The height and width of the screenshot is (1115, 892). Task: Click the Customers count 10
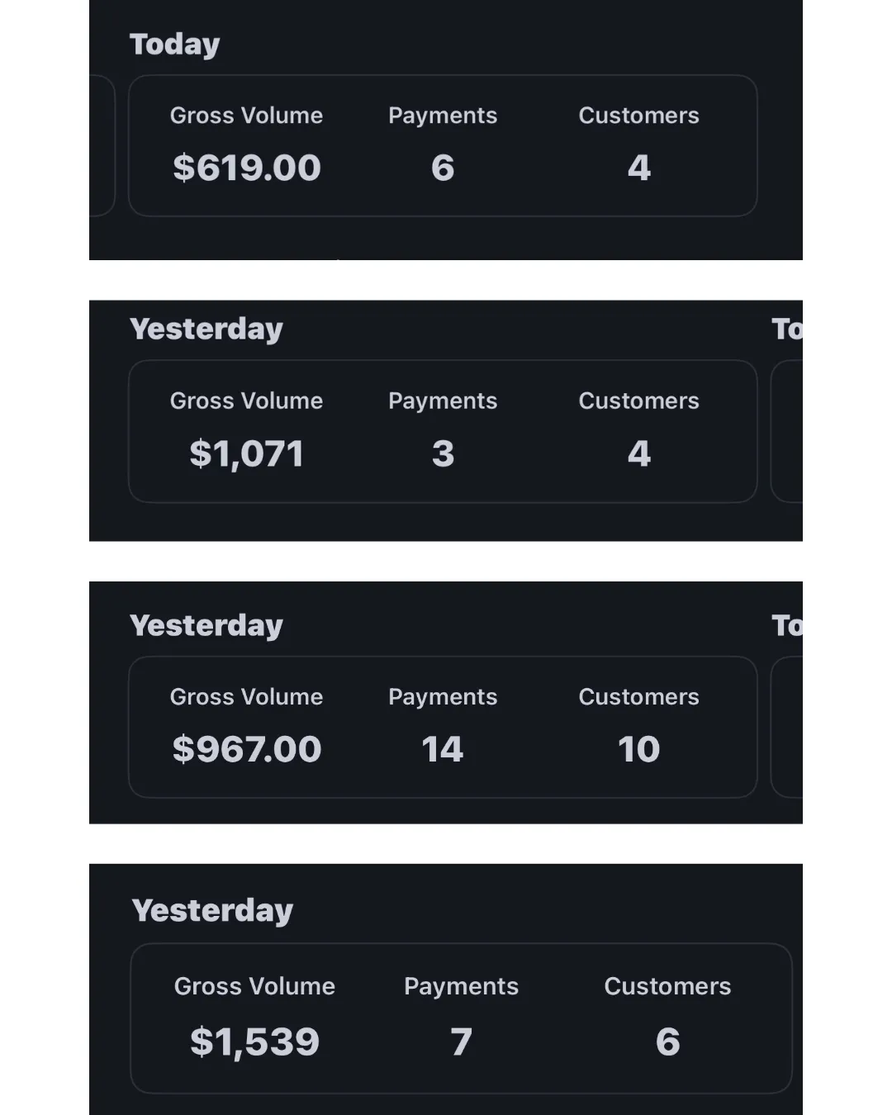pyautogui.click(x=638, y=749)
